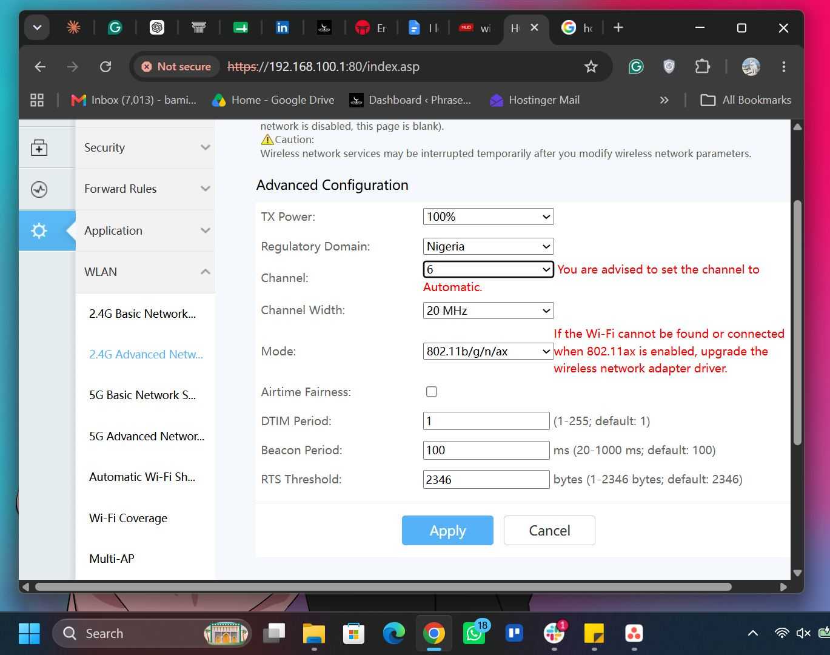
Task: Click the Grammarly extension icon in toolbar
Action: tap(635, 67)
